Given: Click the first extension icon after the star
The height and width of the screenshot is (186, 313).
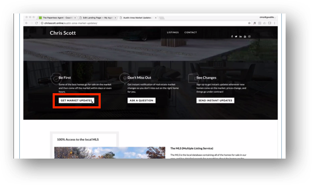Looking at the screenshot, I should 254,23.
